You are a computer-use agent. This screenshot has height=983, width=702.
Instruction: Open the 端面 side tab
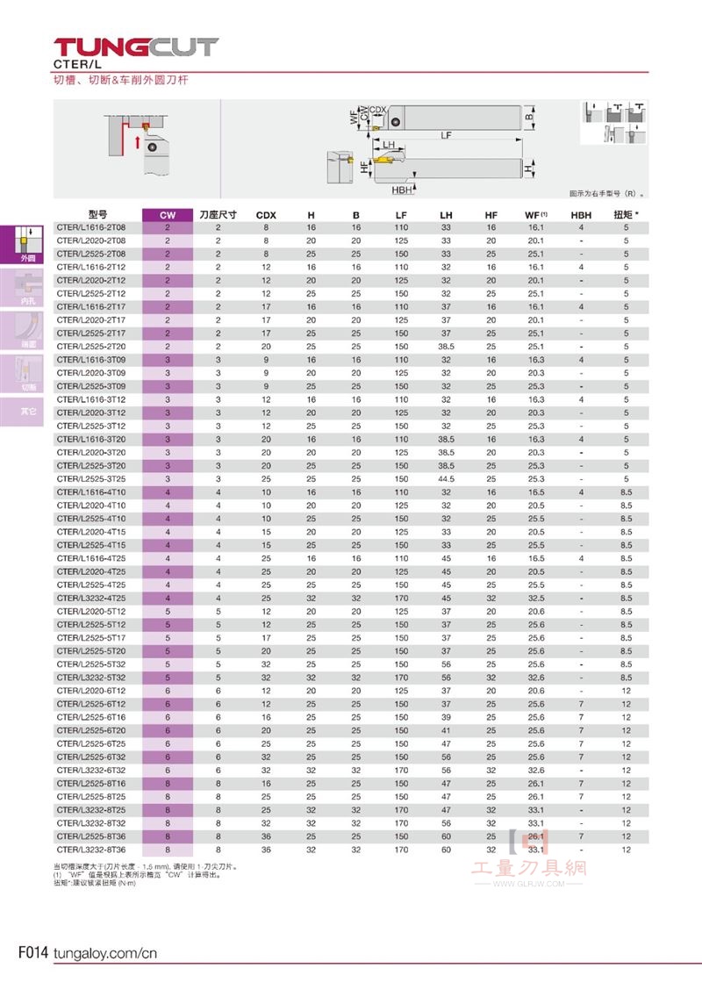tap(22, 331)
